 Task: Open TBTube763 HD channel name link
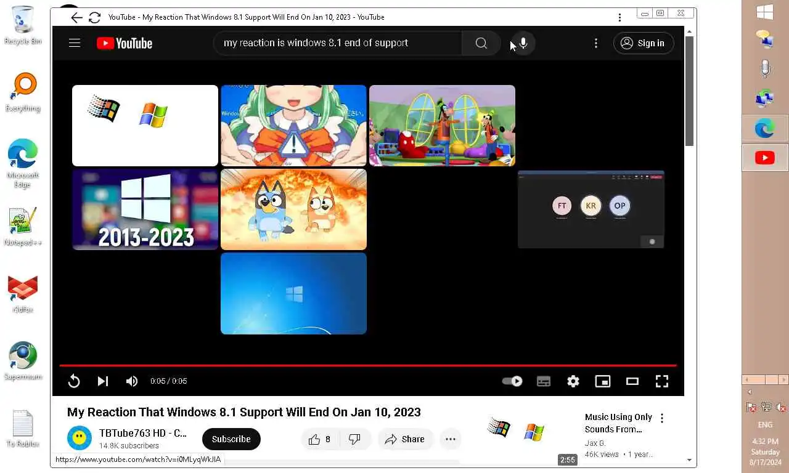tap(143, 433)
